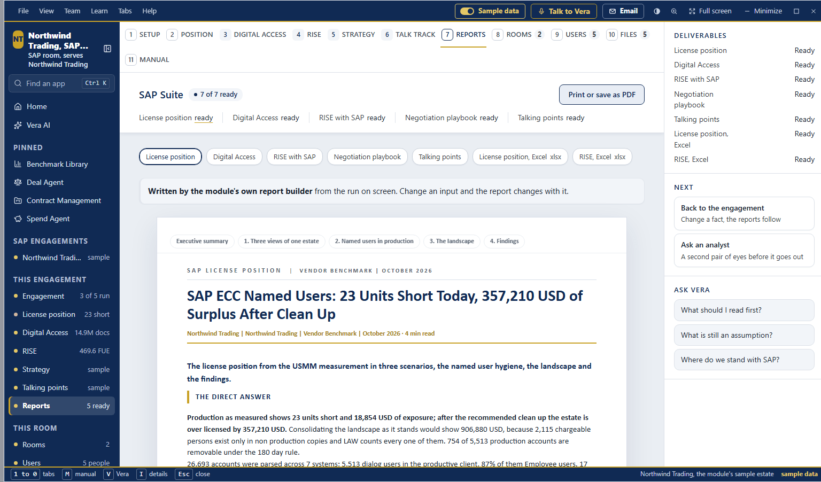821x482 pixels.
Task: Open Vera AI sparkle icon
Action: point(18,125)
